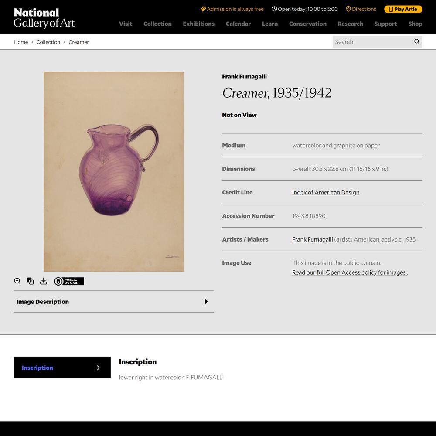Open the Shop menu
Viewport: 436px width, 436px height.
415,24
